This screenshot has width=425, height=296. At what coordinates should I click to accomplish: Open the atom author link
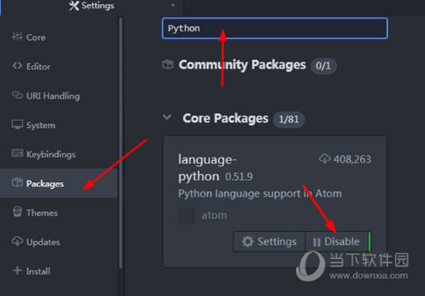click(214, 215)
